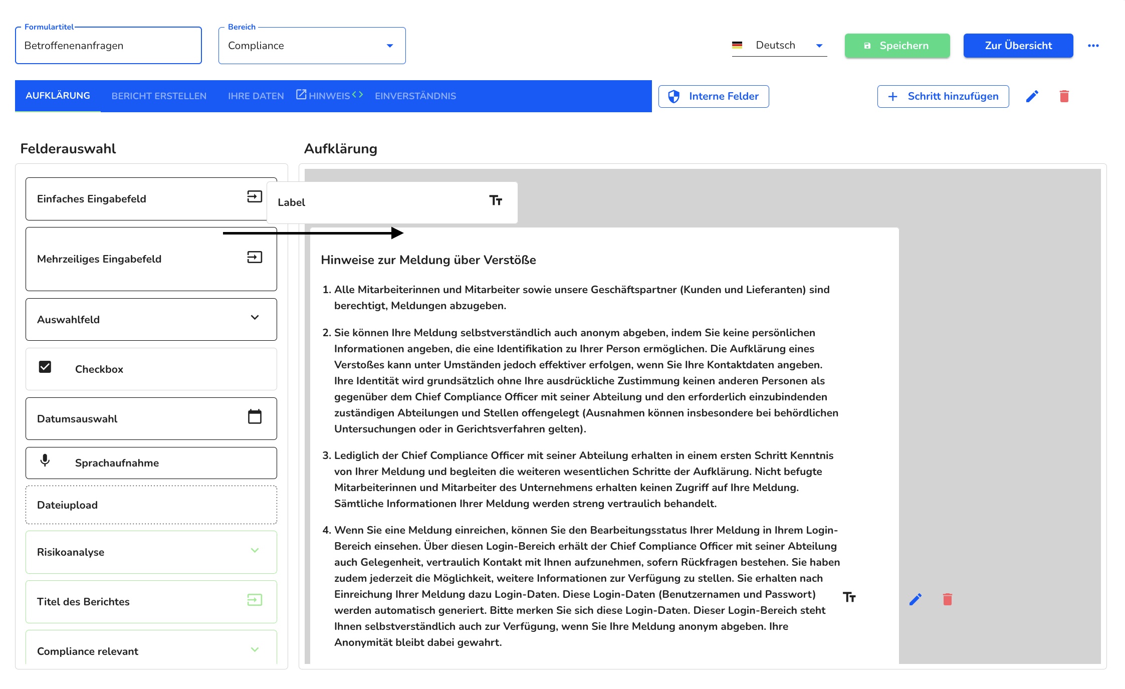This screenshot has height=689, width=1125.
Task: Click the 'Mehrzeiliges Eingabefeld' label
Action: coord(99,259)
